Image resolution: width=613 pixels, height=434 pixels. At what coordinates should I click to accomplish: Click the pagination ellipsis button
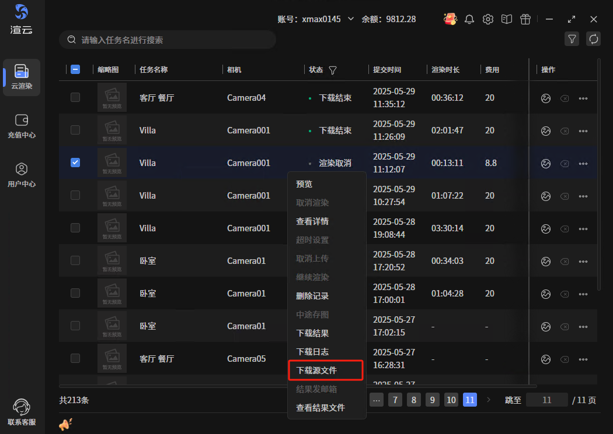(x=377, y=400)
